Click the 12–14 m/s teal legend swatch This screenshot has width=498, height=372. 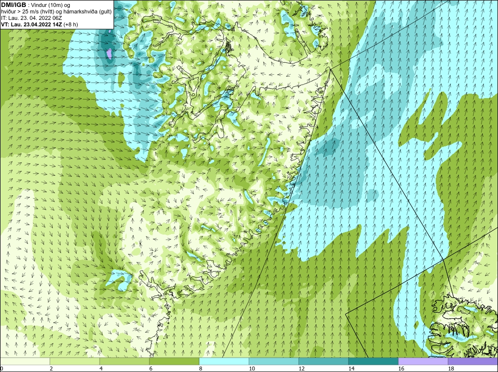[x=323, y=362]
